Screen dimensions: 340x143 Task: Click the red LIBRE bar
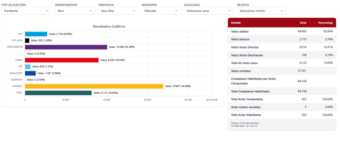[62, 60]
